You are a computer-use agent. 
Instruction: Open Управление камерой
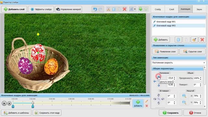point(68,9)
